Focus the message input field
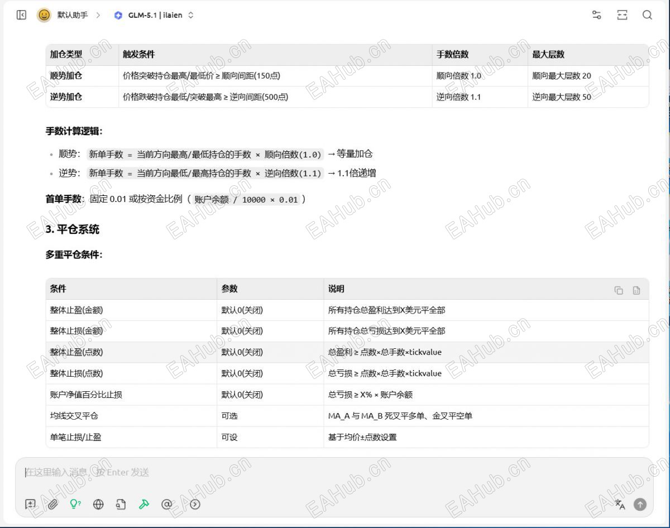 coord(334,473)
